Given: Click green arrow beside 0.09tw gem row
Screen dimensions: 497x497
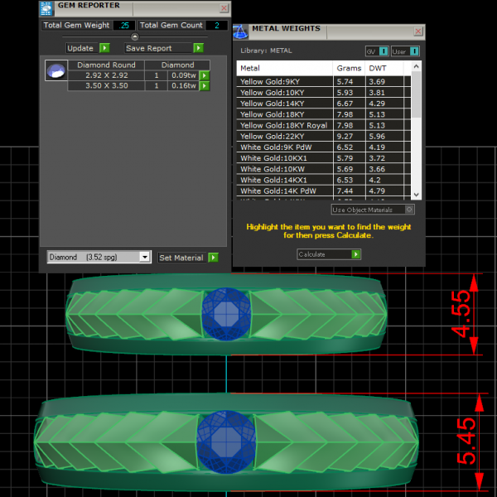Looking at the screenshot, I should tap(204, 75).
